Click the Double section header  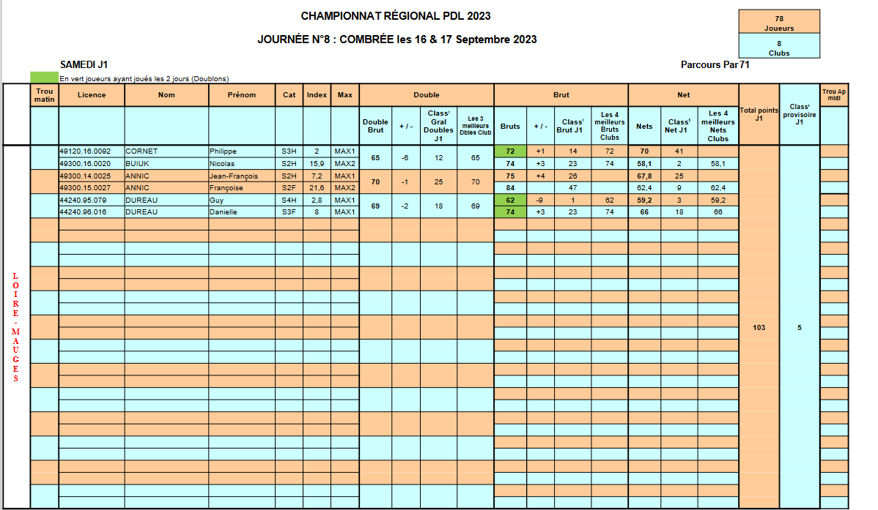coord(427,95)
